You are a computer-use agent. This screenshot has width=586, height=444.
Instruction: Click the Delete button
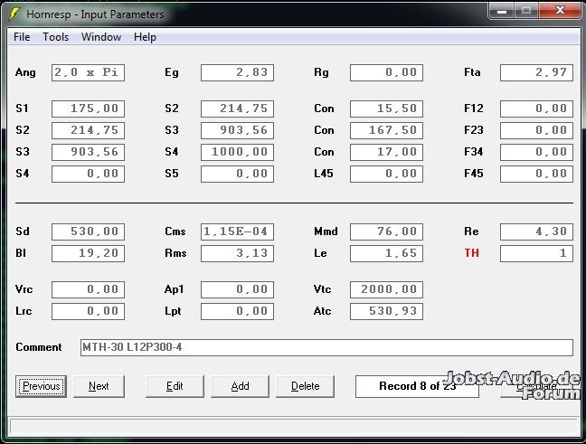tap(305, 386)
